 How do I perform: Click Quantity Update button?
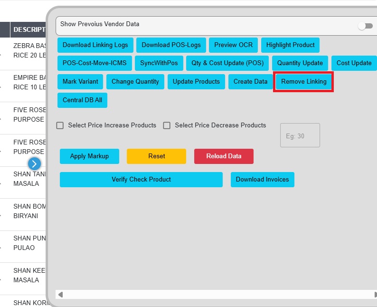[300, 63]
